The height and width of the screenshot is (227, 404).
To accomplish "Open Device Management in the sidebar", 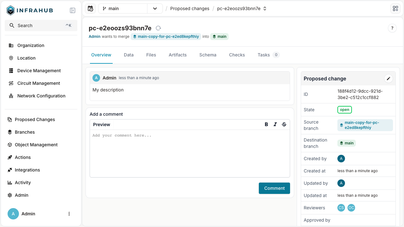I will tap(39, 71).
